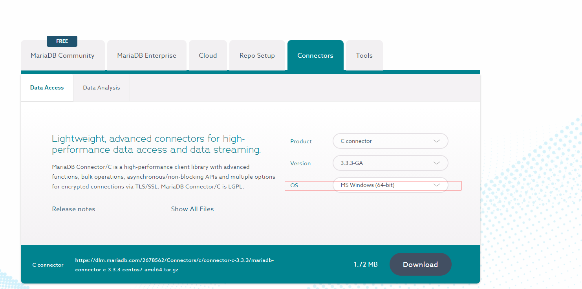Click the OS field label
582x289 pixels.
tap(294, 185)
